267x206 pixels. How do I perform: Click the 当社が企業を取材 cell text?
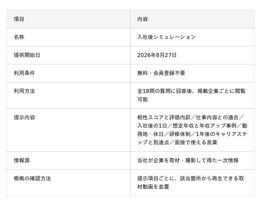click(188, 160)
